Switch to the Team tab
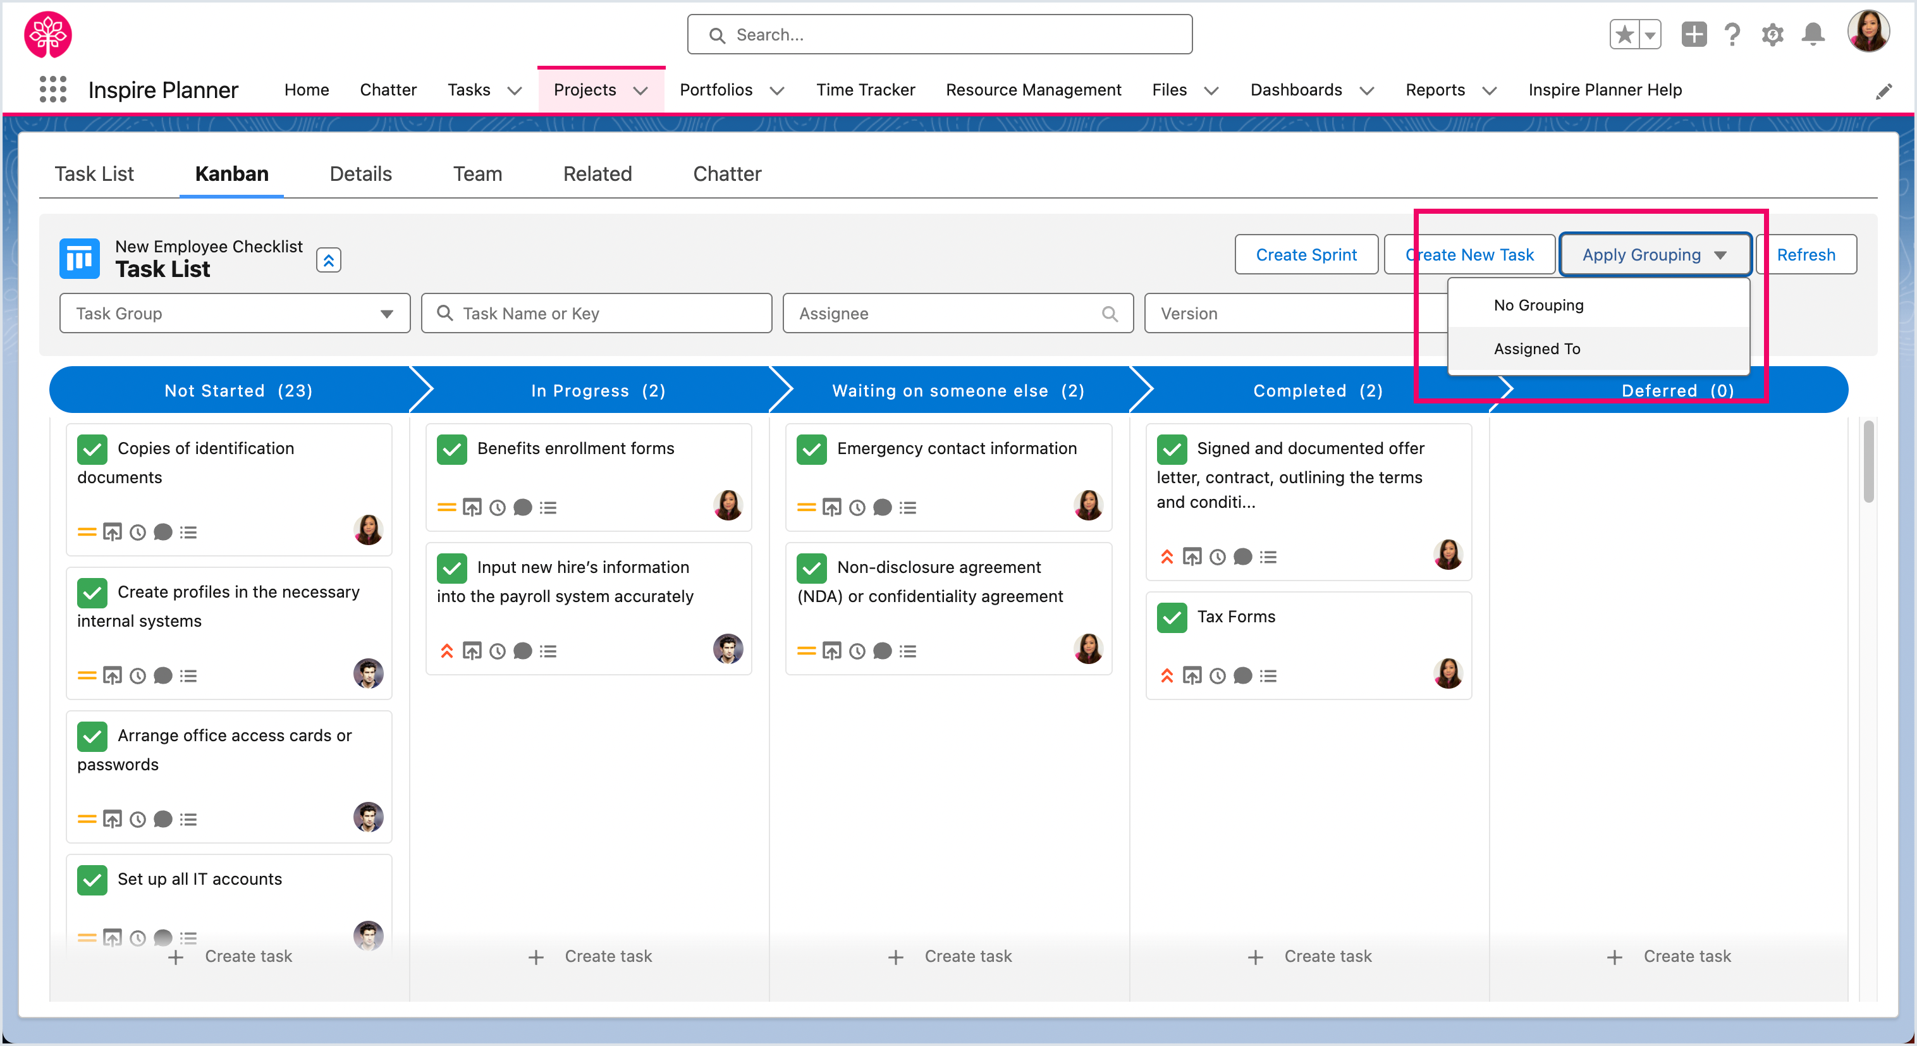Viewport: 1917px width, 1046px height. click(x=477, y=174)
